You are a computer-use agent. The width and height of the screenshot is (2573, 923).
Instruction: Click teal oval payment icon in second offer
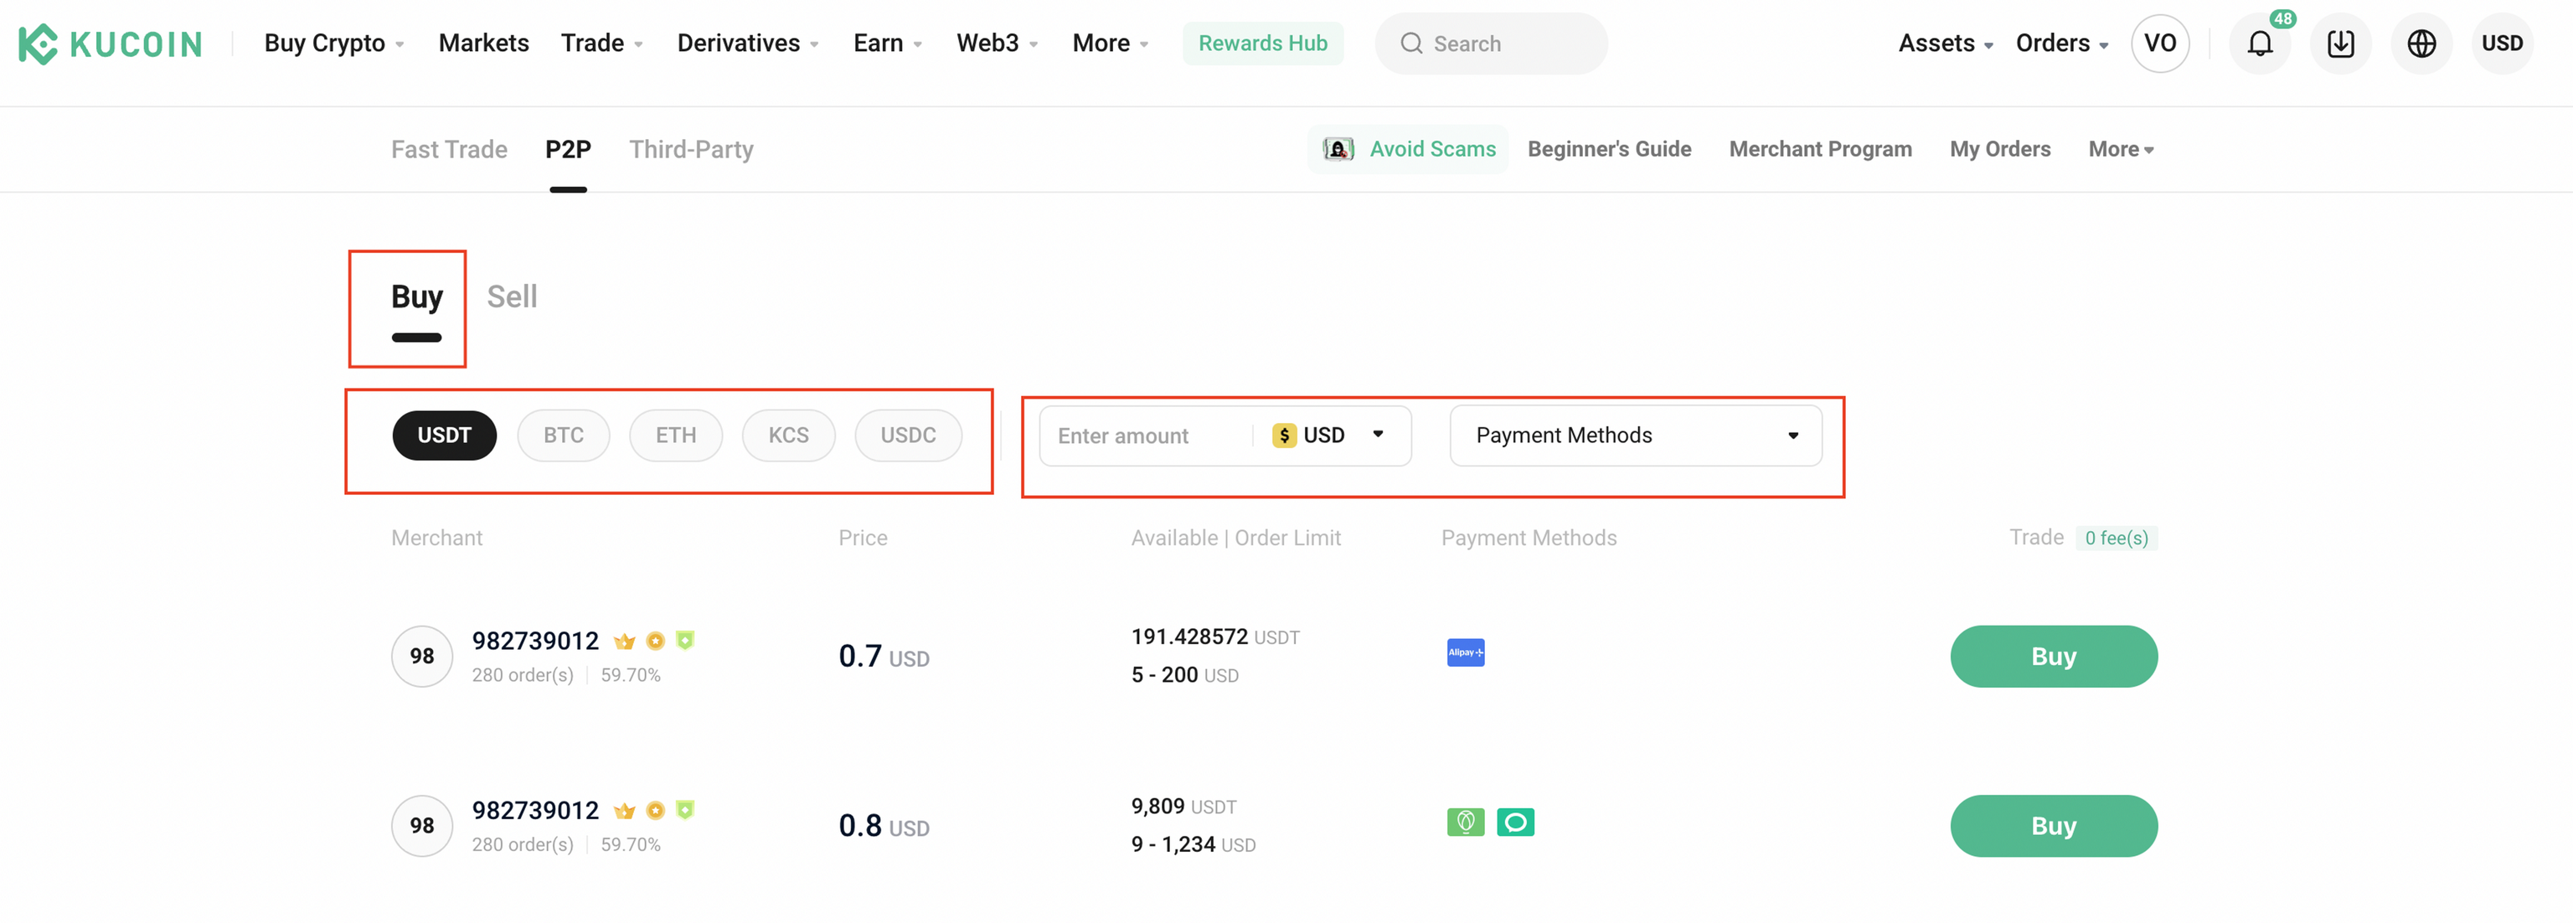point(1515,822)
